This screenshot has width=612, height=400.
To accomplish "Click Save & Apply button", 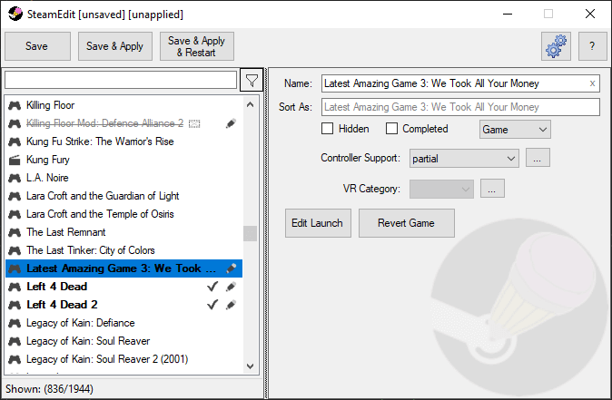I will pyautogui.click(x=115, y=46).
